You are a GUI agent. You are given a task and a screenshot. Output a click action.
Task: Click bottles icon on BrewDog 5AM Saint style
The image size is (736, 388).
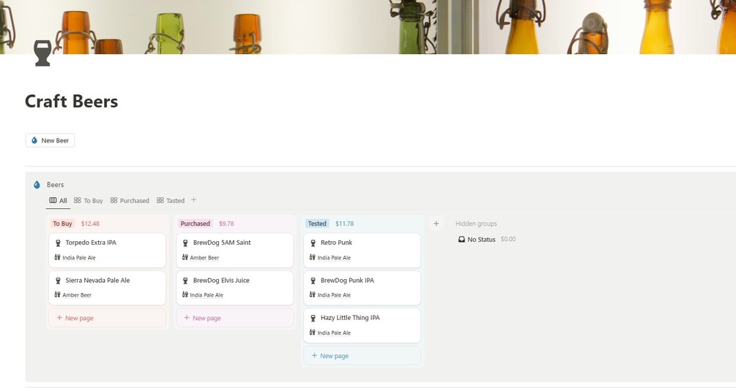(185, 257)
